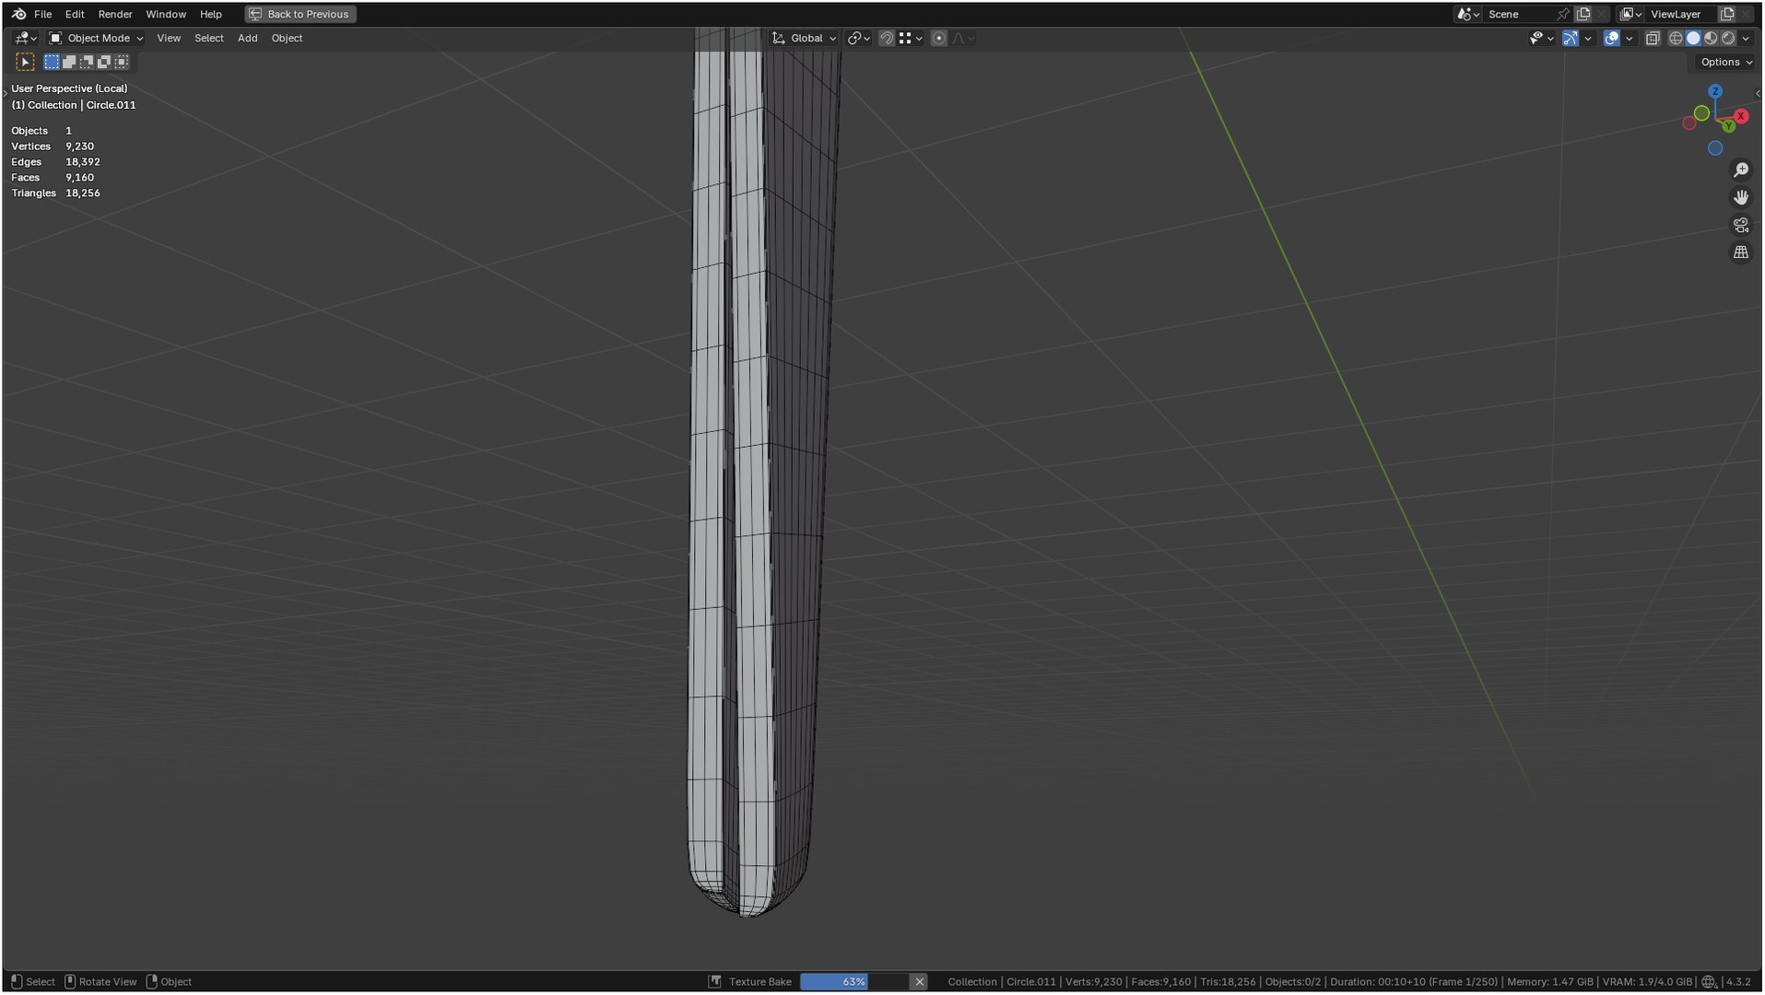Click the pan hand navigation icon

[x=1740, y=197]
